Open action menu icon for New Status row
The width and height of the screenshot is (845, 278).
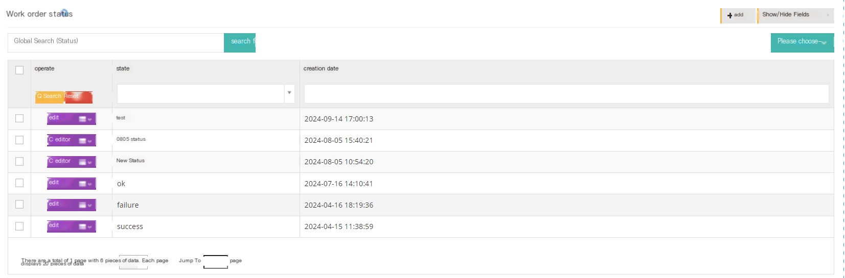pyautogui.click(x=85, y=162)
